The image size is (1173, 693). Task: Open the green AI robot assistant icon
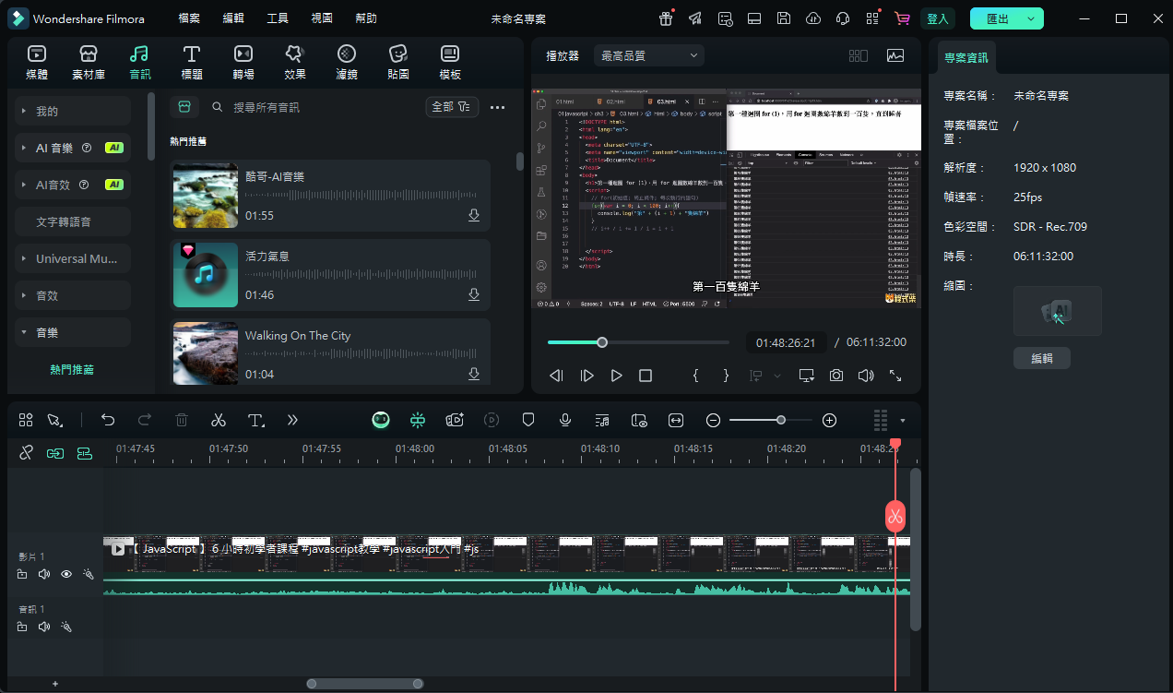381,420
